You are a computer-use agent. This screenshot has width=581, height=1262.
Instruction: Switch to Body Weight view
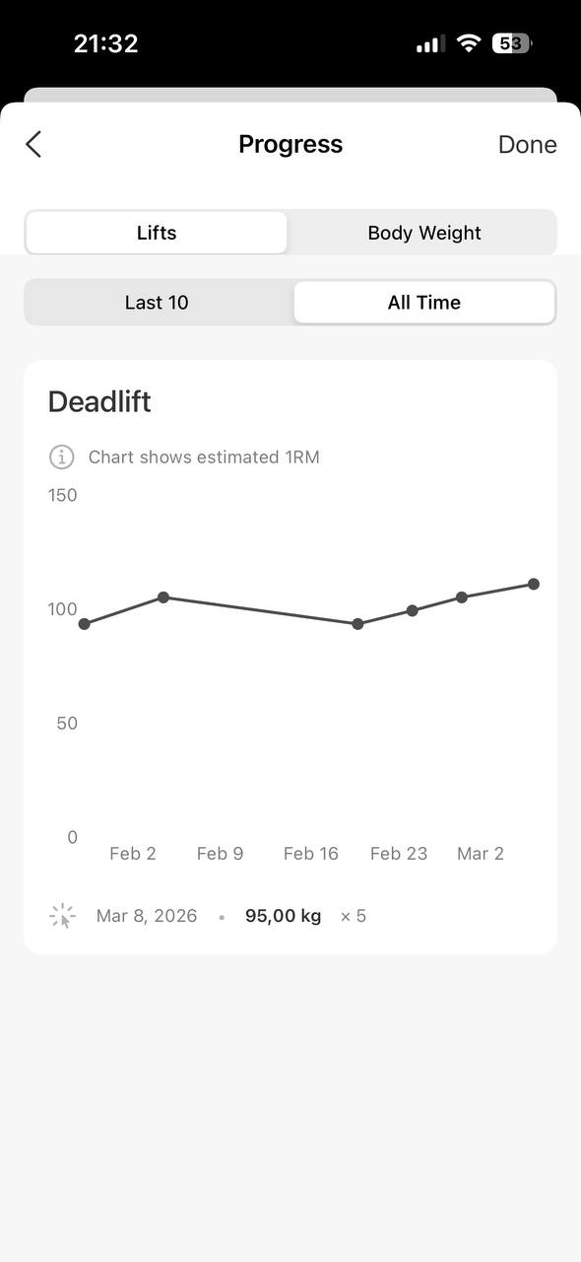423,233
